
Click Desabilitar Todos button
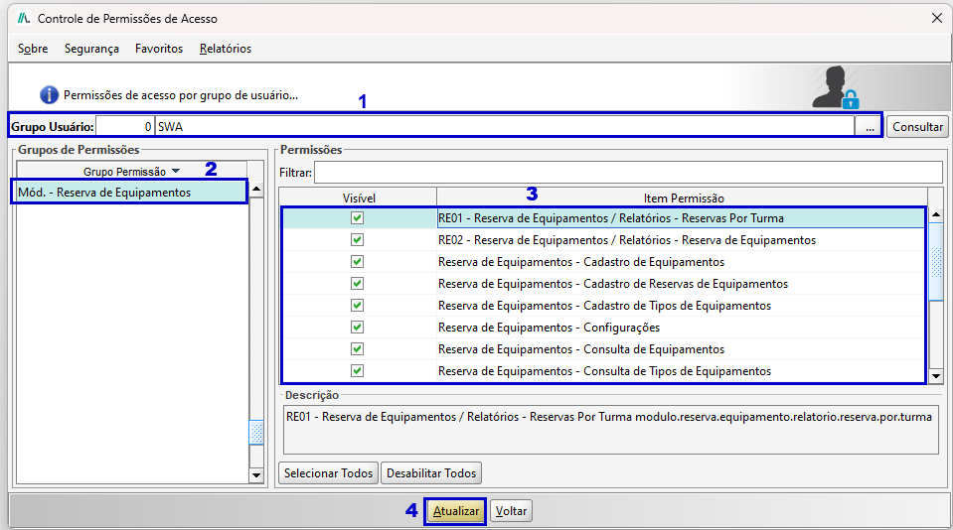[431, 473]
